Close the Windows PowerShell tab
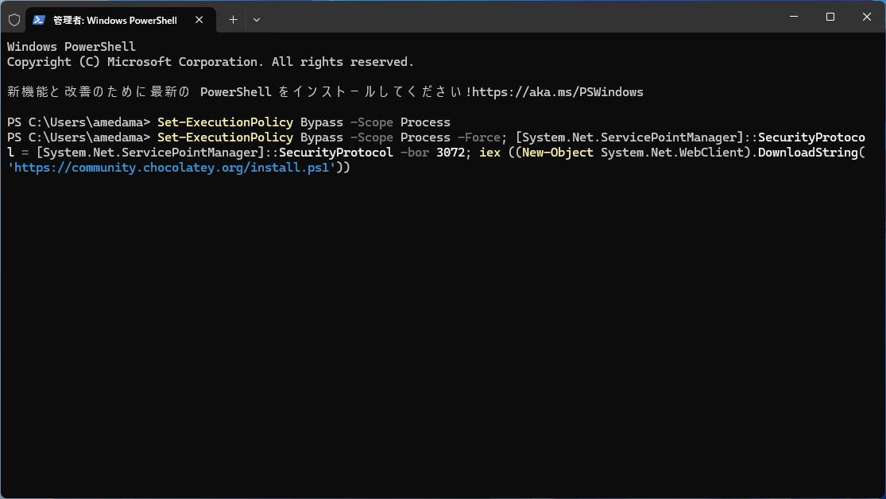886x499 pixels. tap(199, 20)
